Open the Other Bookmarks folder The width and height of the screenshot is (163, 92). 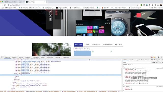coord(157,8)
